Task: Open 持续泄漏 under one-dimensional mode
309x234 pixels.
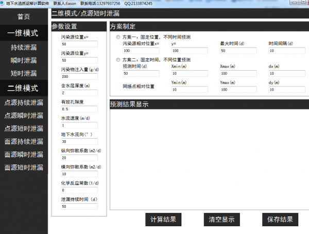Action: [x=24, y=47]
